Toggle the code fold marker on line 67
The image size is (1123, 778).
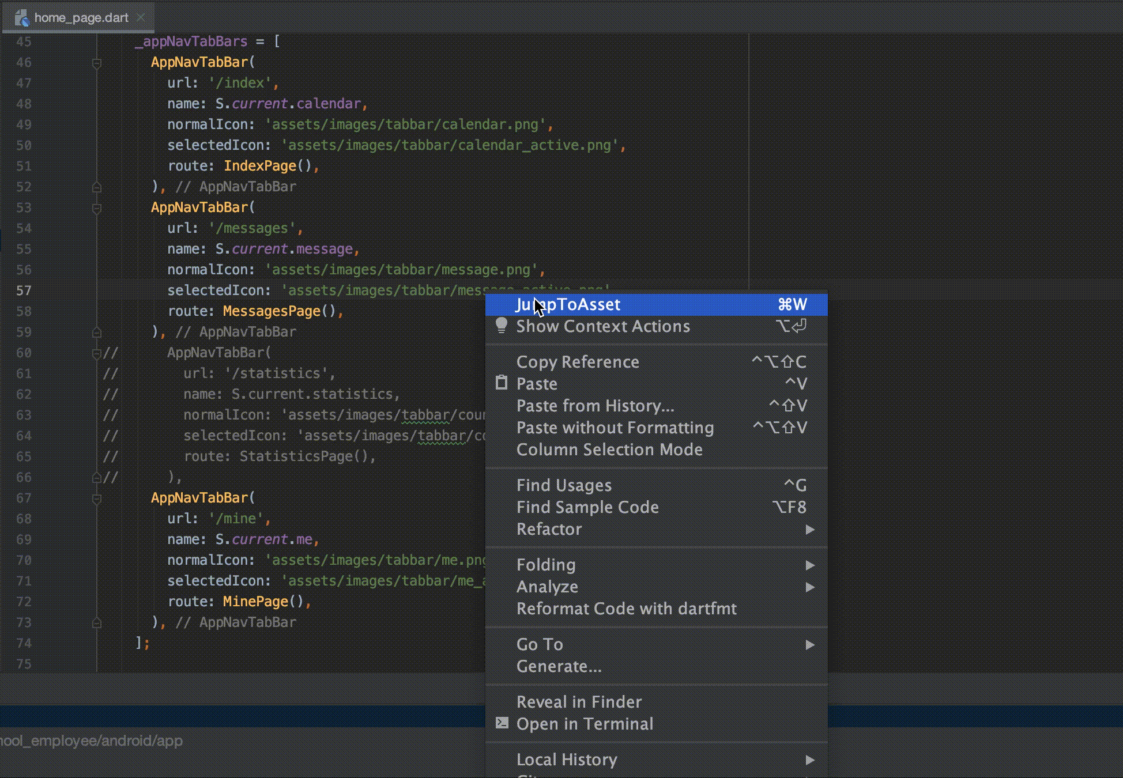tap(97, 498)
